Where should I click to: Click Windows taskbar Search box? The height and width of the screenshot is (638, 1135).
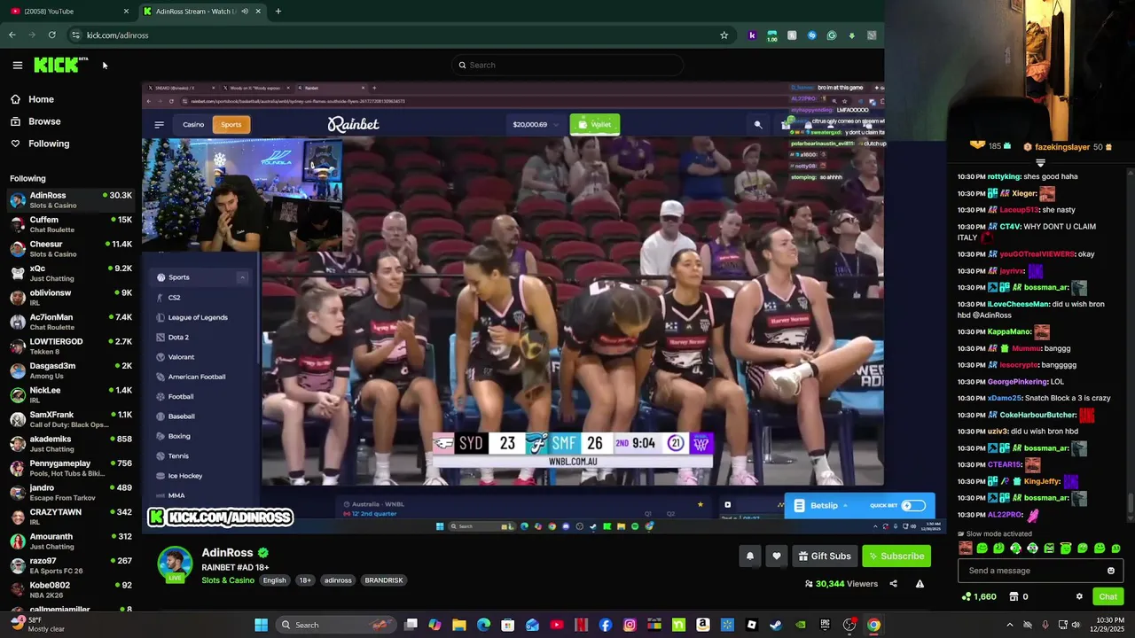click(x=335, y=625)
